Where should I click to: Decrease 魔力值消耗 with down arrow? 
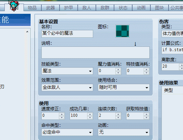coord(118,73)
